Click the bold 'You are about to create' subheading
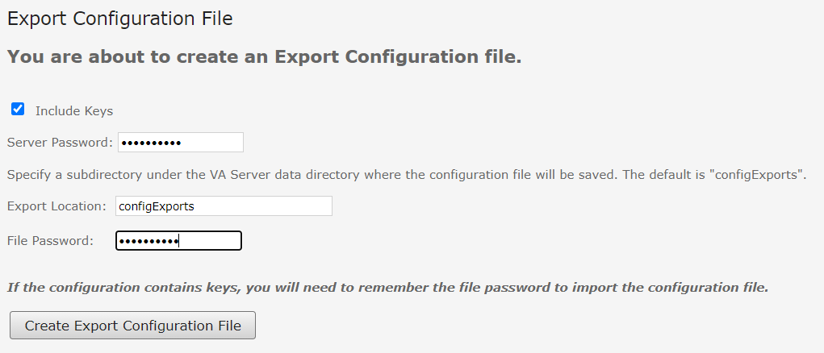 (x=264, y=57)
